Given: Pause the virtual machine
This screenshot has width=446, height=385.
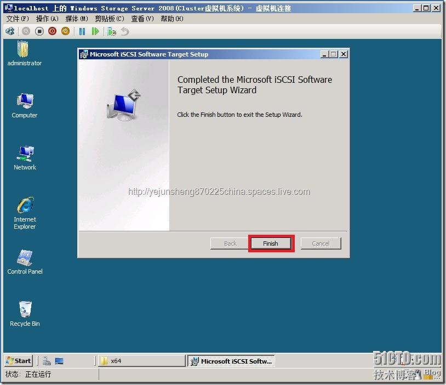Looking at the screenshot, I should click(x=82, y=31).
